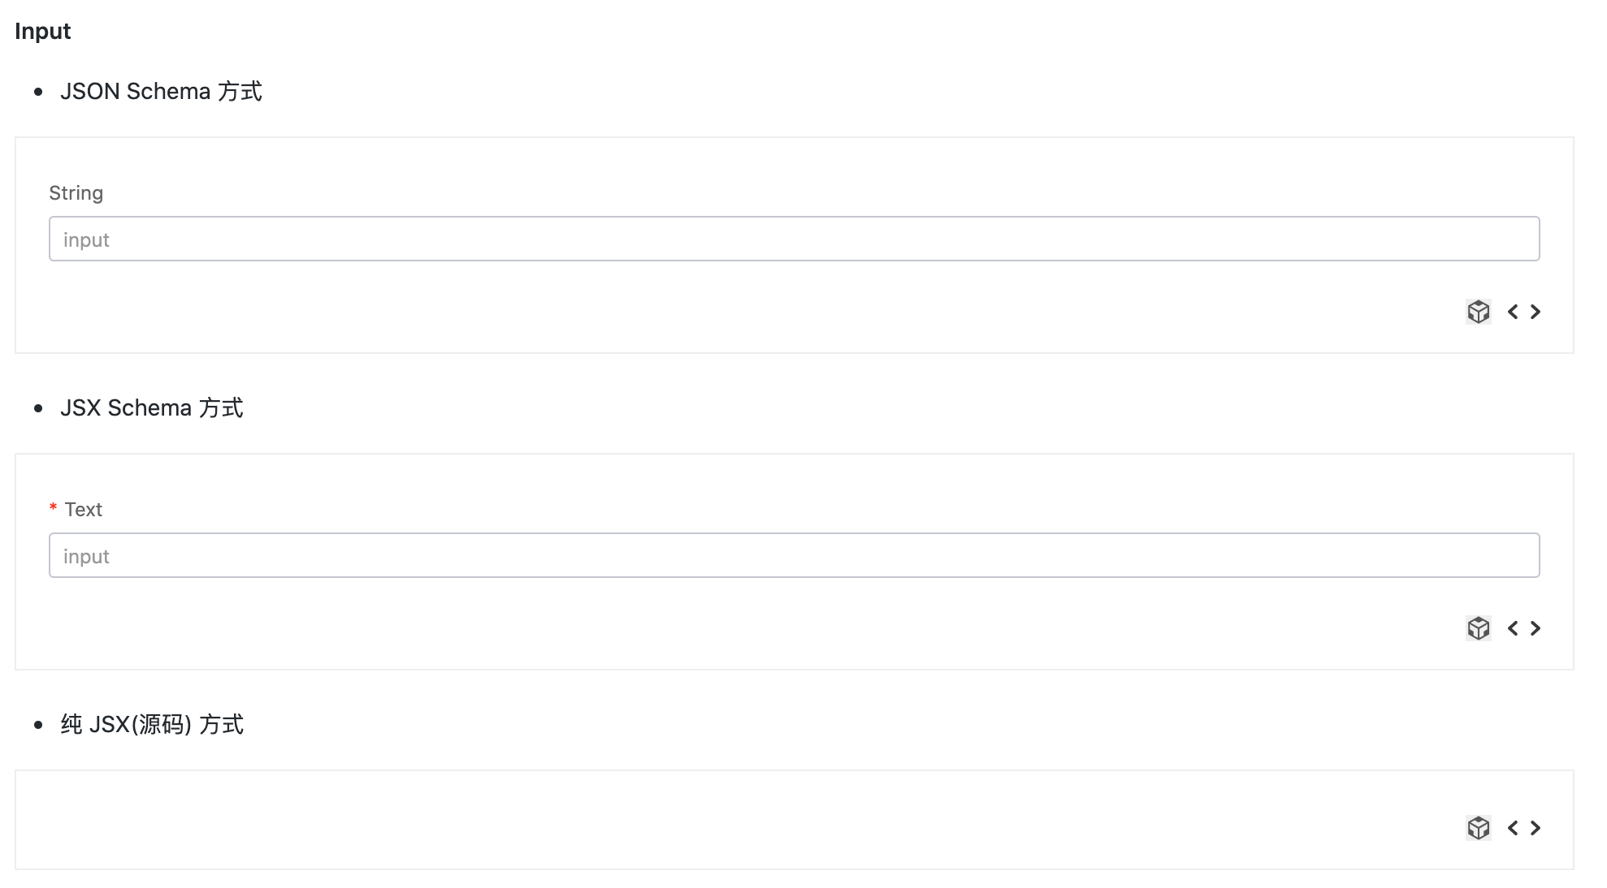The height and width of the screenshot is (888, 1607).
Task: Select the cube icon below the Text field
Action: (x=1479, y=628)
